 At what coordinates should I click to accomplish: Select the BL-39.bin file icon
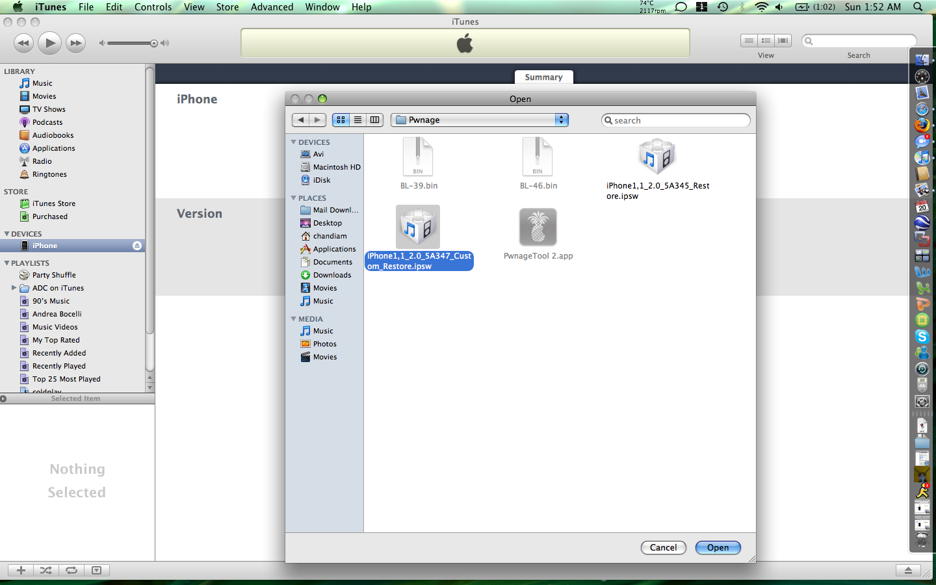pos(418,157)
